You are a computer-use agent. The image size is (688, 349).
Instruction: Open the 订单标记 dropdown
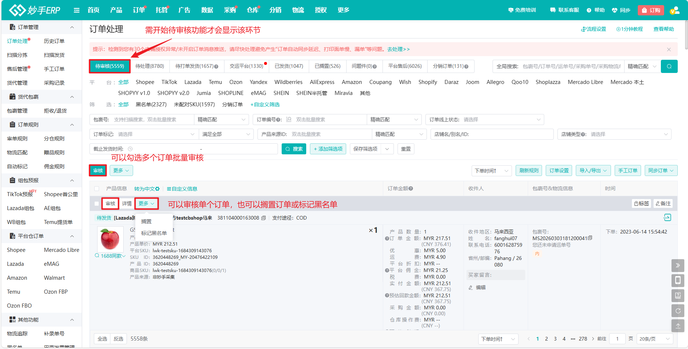(x=144, y=134)
